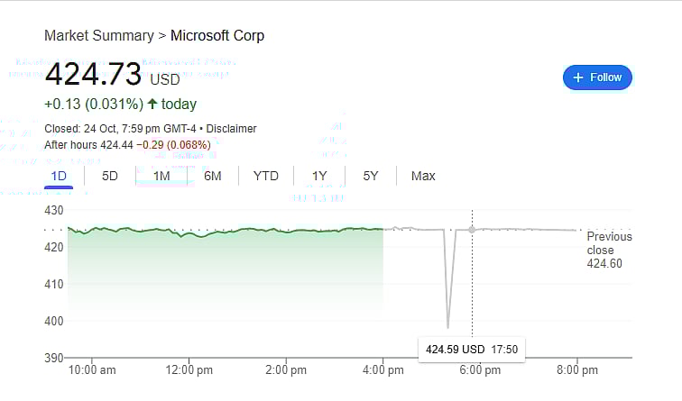This screenshot has width=682, height=401.
Task: View the 1Y chart range
Action: (x=319, y=176)
